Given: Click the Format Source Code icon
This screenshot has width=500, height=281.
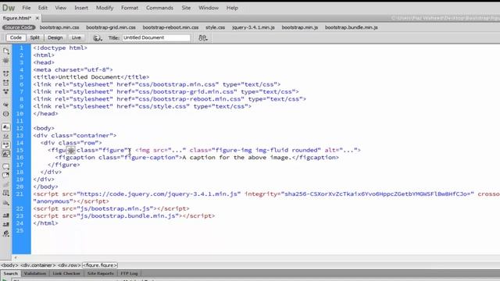Looking at the screenshot, I should click(5, 233).
